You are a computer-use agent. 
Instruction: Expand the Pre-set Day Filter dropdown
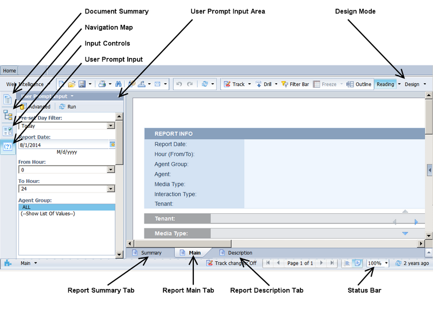click(111, 126)
